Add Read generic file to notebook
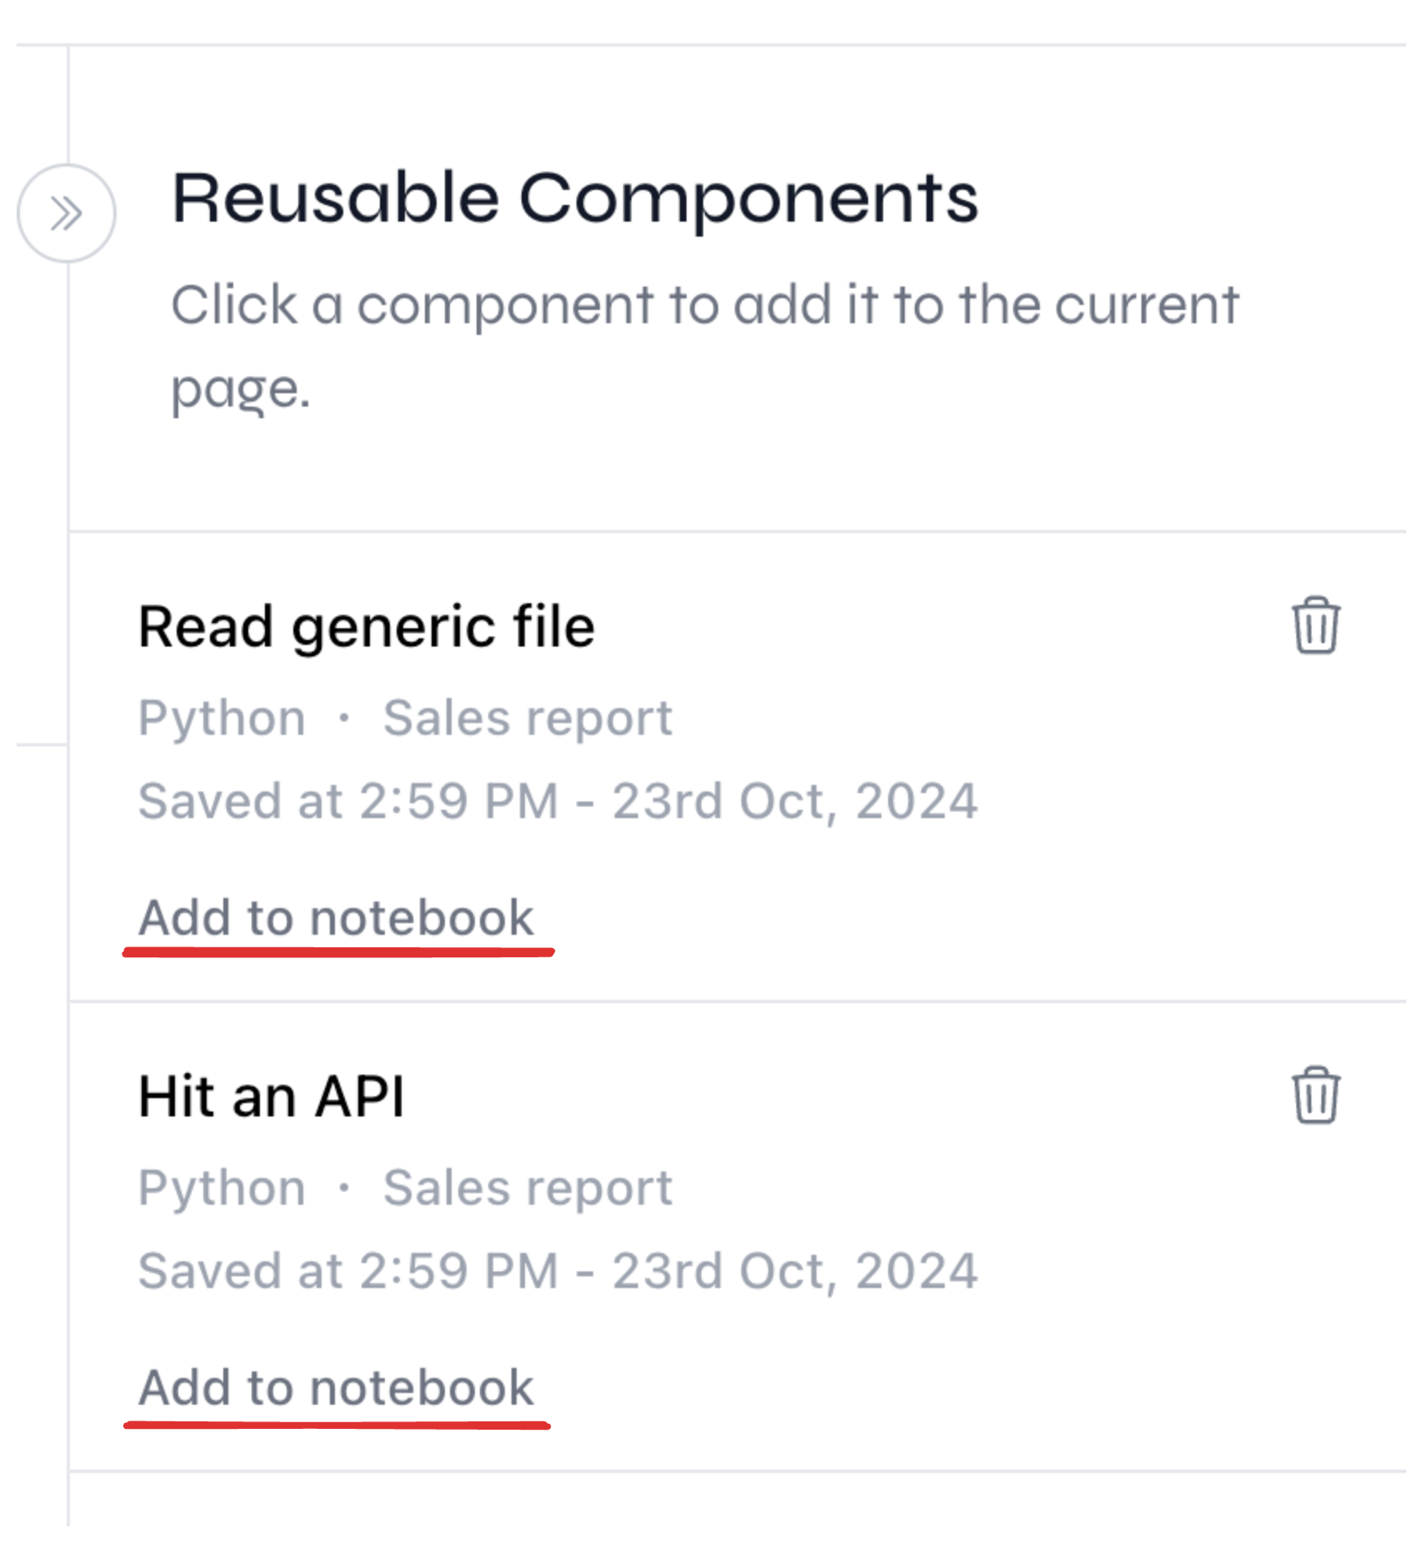The image size is (1423, 1543). click(337, 918)
